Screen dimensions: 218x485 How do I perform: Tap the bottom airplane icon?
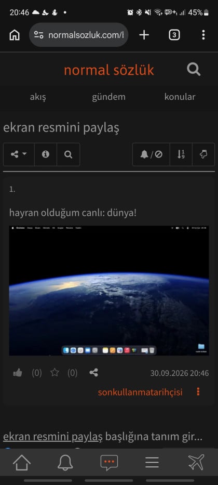click(x=196, y=463)
